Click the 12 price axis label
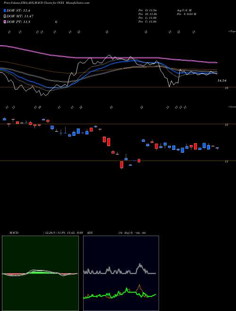 (226, 125)
